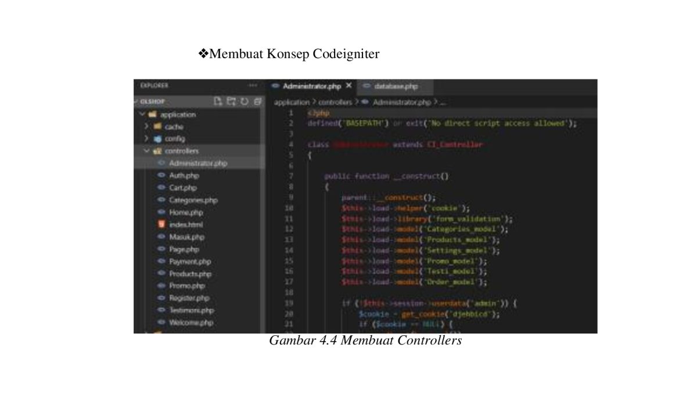697x406 pixels.
Task: Select the Administrator.php editor tab
Action: coord(311,86)
